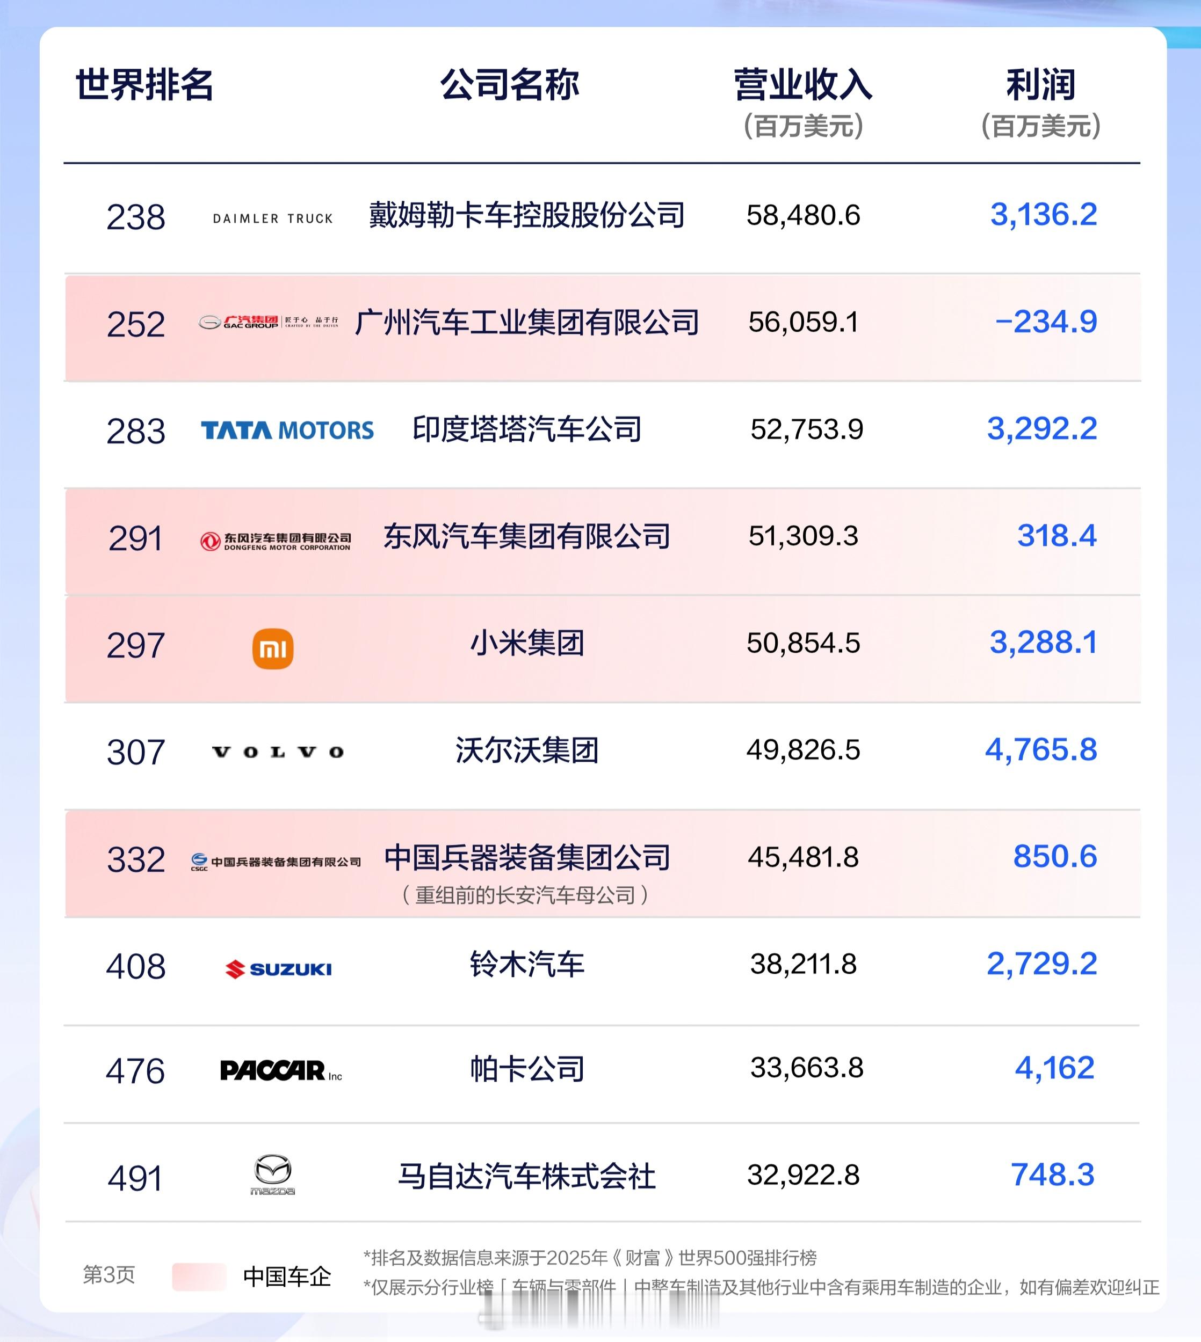1201x1342 pixels.
Task: Click profit value 3,288.1
Action: click(1043, 643)
